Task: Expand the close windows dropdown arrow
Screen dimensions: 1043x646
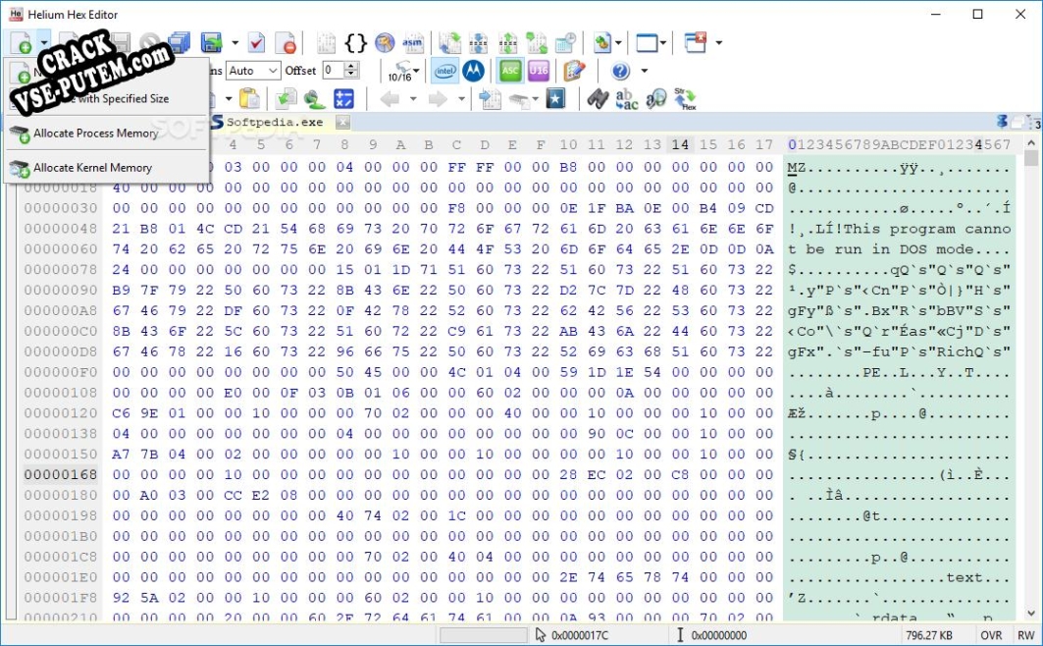Action: (x=718, y=42)
